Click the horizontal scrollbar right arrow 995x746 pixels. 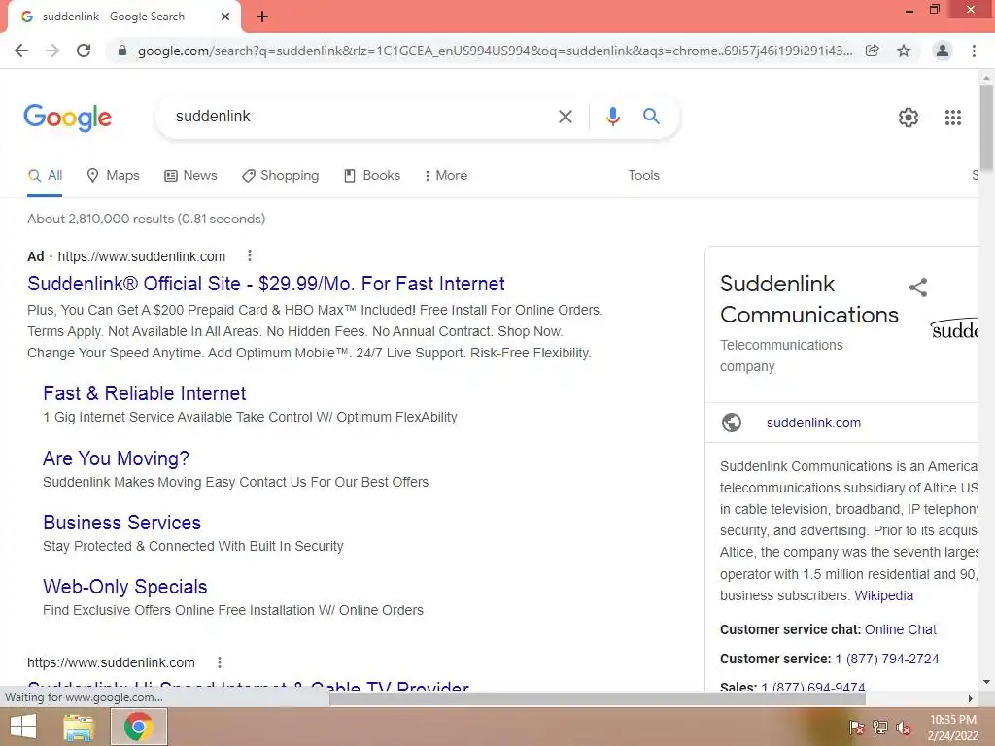click(971, 698)
